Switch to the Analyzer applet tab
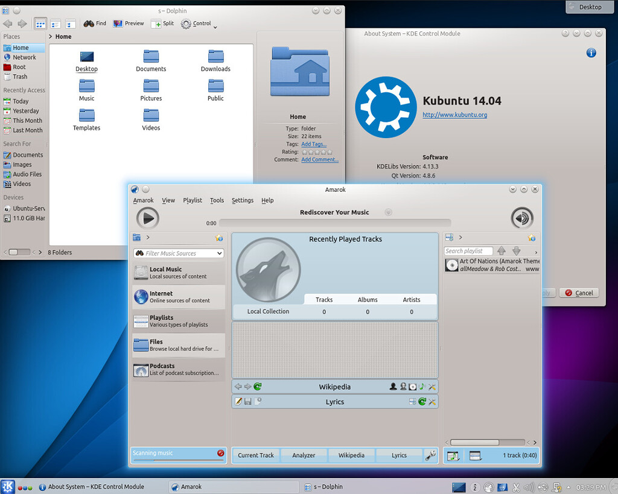The width and height of the screenshot is (618, 494). (x=304, y=455)
